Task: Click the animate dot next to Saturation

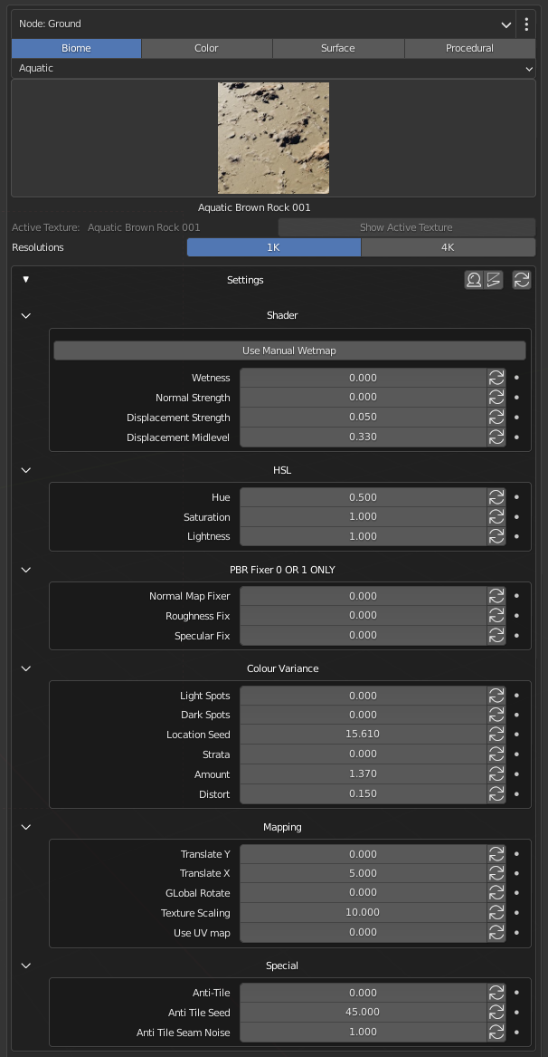Action: pyautogui.click(x=516, y=516)
